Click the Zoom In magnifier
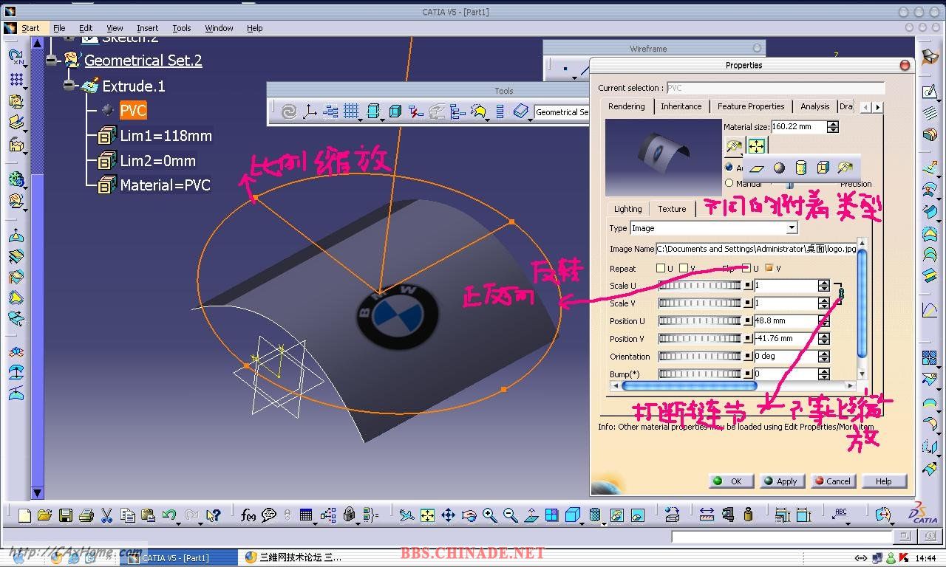 click(489, 515)
